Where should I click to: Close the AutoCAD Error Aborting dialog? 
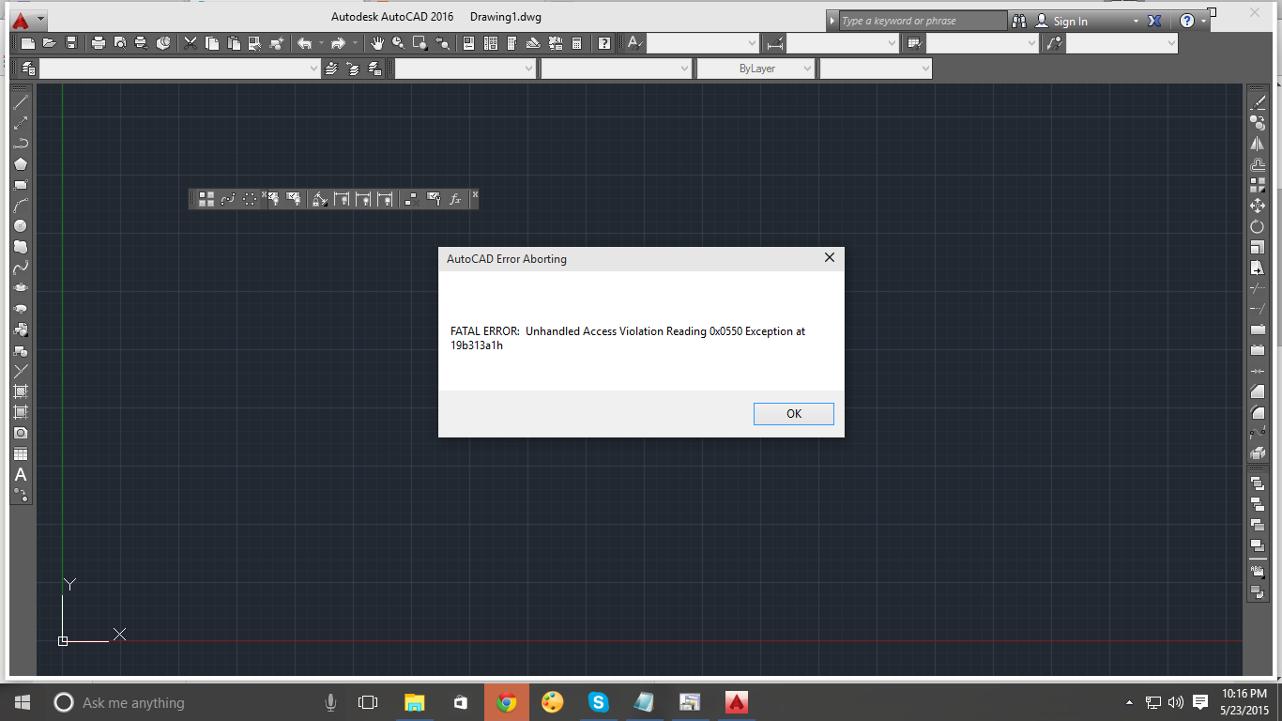point(829,258)
